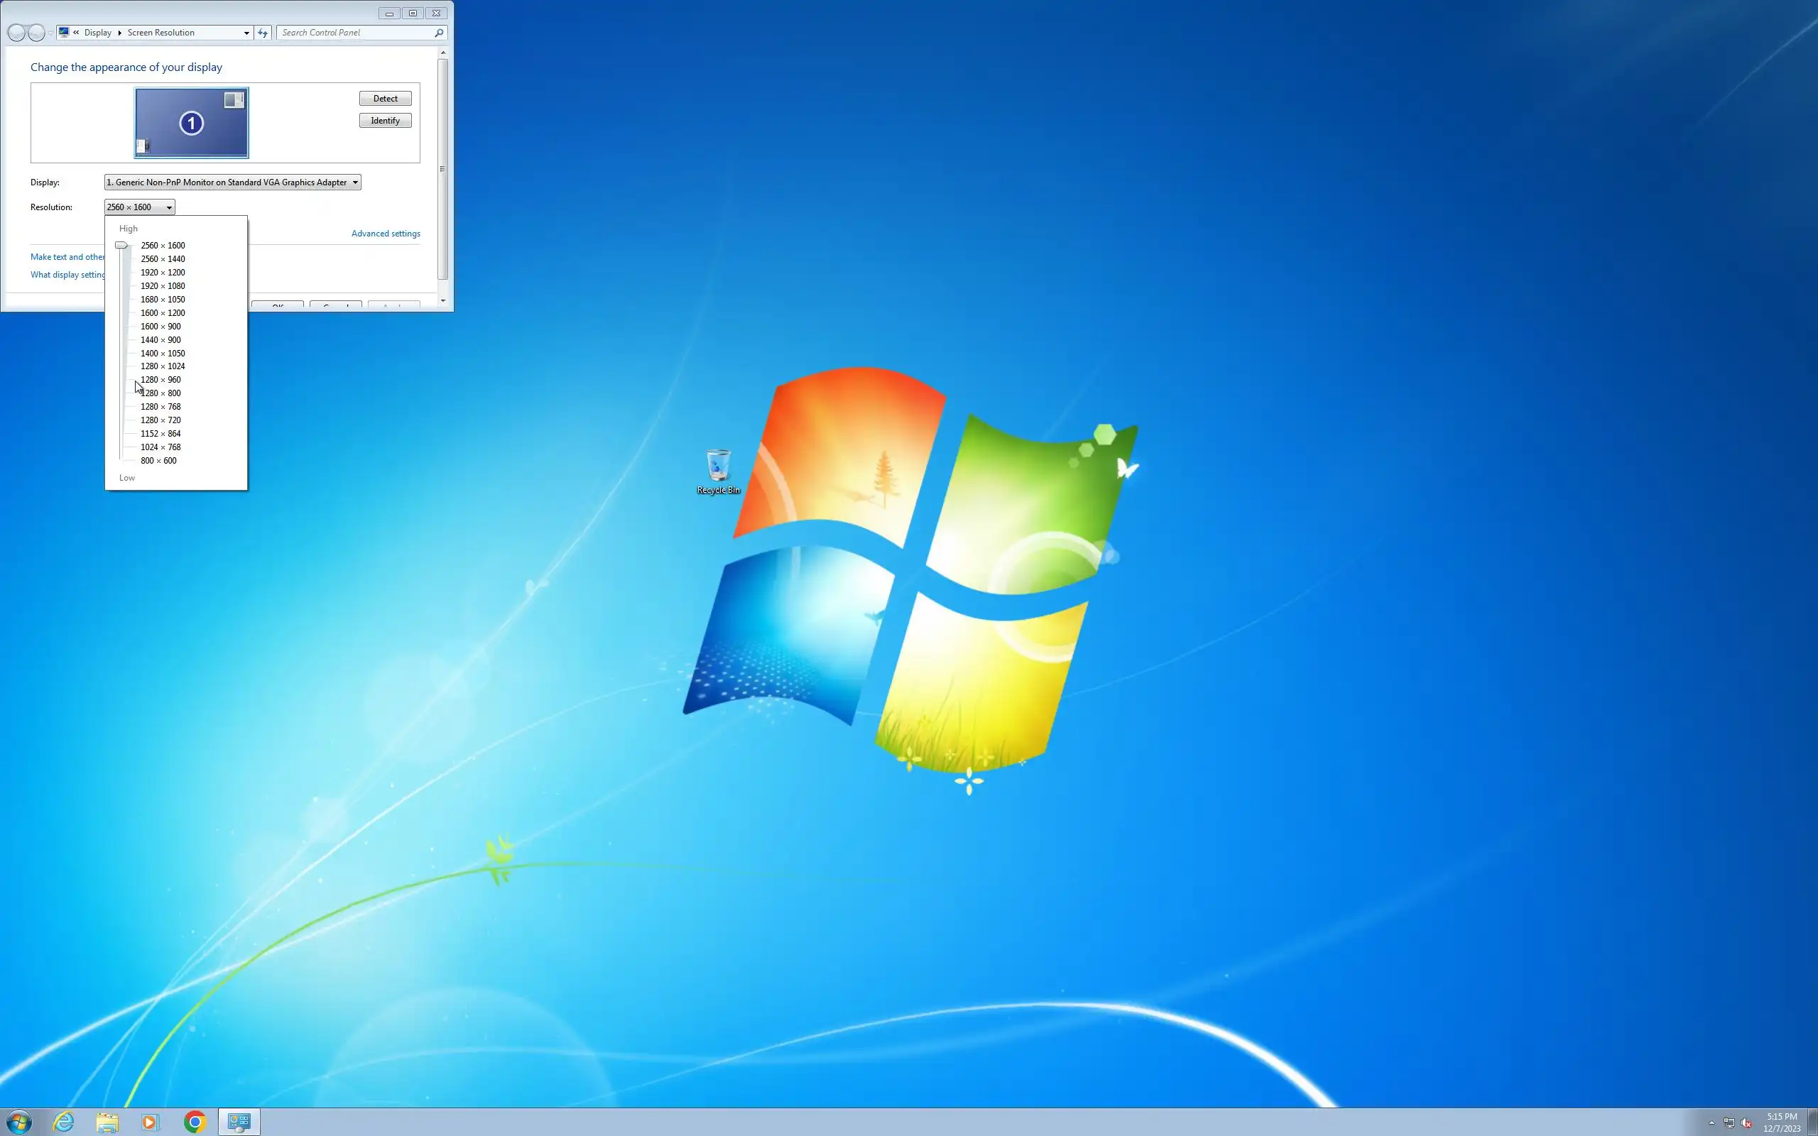Image resolution: width=1818 pixels, height=1136 pixels.
Task: Expand the address bar history dropdown
Action: [x=246, y=33]
